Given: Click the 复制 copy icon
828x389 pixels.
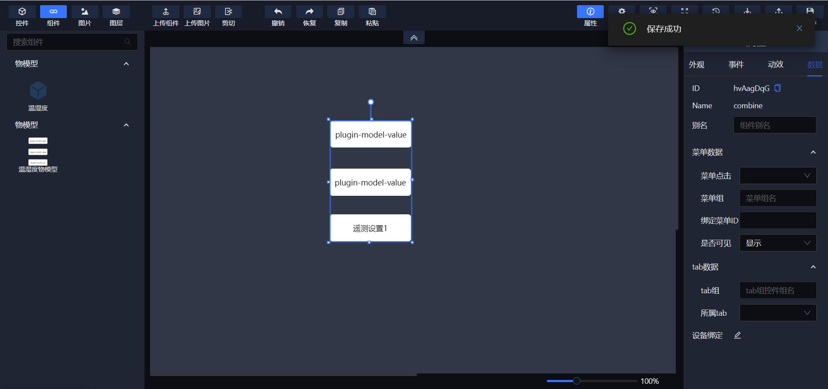Looking at the screenshot, I should click(341, 12).
